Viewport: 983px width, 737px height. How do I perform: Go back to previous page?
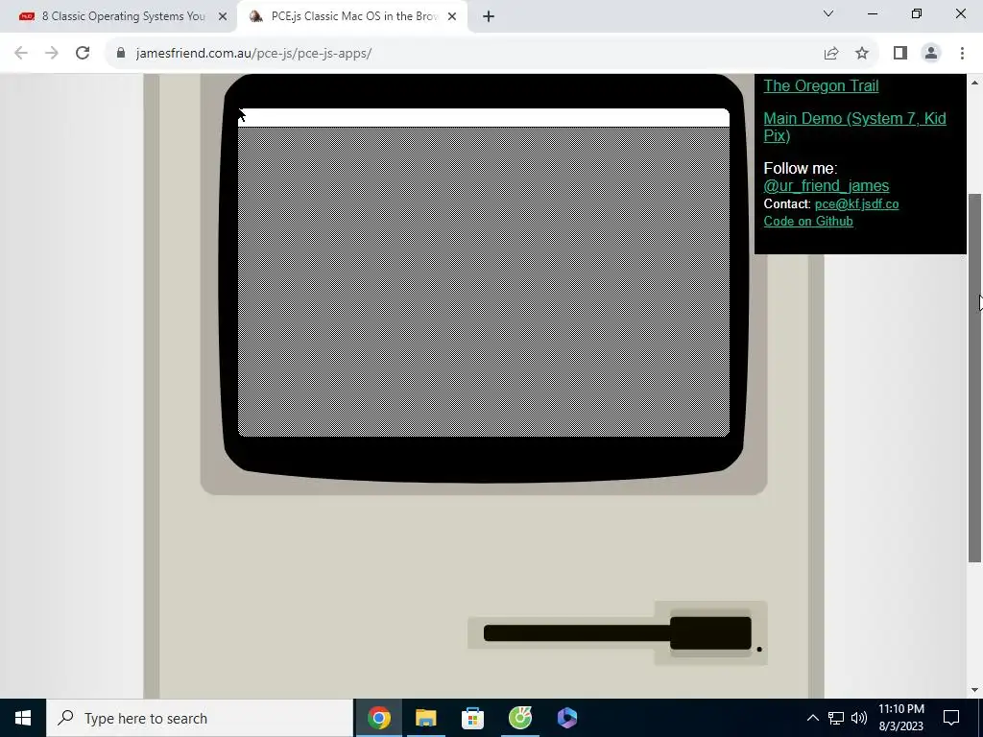[x=21, y=54]
